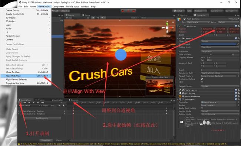This screenshot has width=241, height=146.
Task: Play the animation clip preview
Action: click(x=34, y=103)
